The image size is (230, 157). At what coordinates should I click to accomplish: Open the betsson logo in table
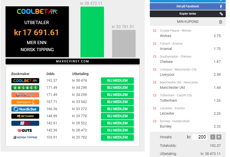tap(25, 102)
